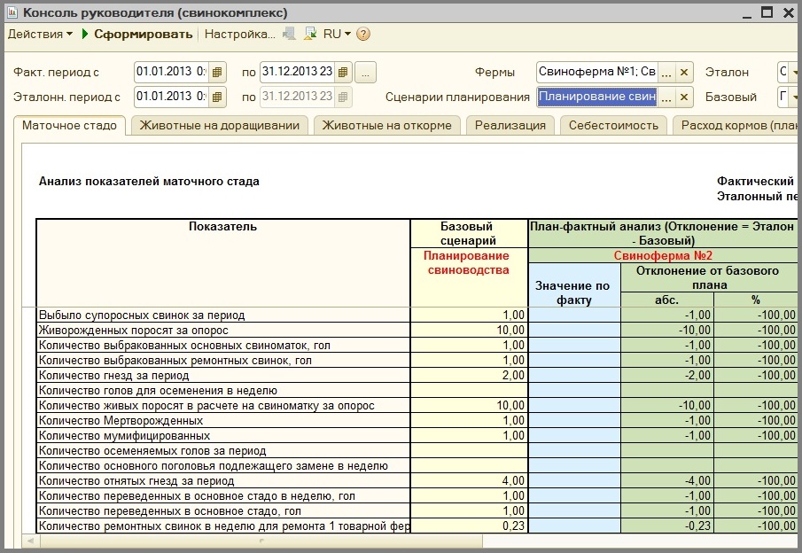The image size is (802, 553).
Task: Select row Количество осеменяемых голов за период
Action: coord(223,451)
